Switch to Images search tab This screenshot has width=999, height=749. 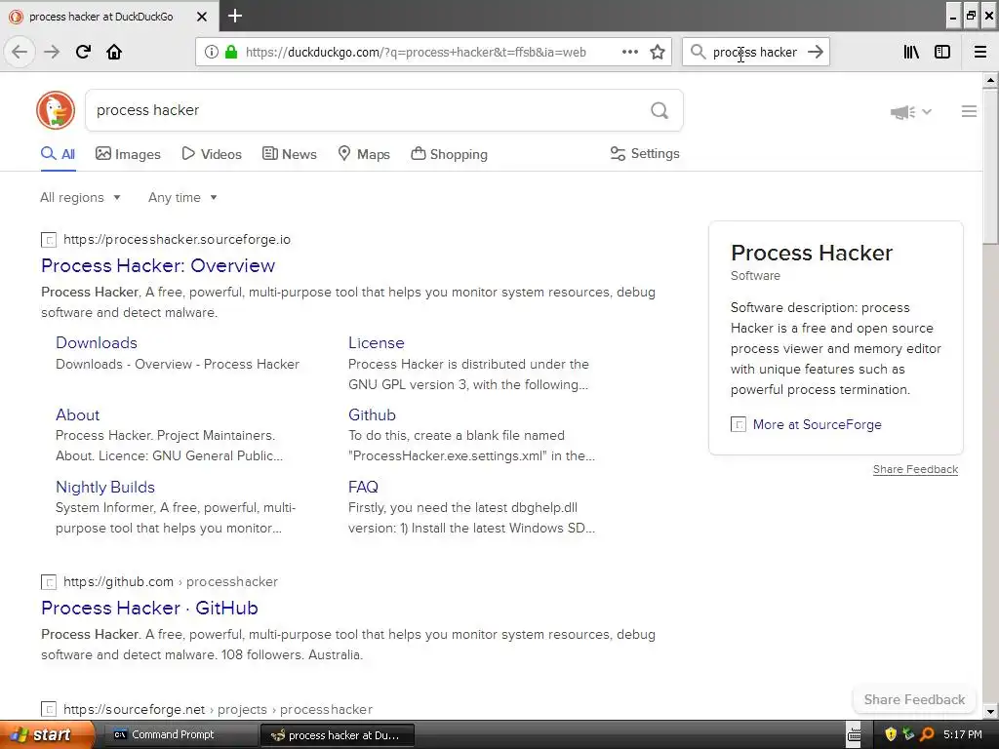click(x=128, y=154)
